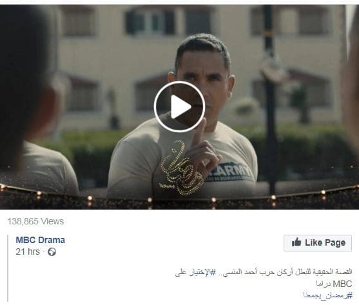This screenshot has width=359, height=305.
Task: Click the ARMY logo on the t-shirt
Action: (x=230, y=172)
